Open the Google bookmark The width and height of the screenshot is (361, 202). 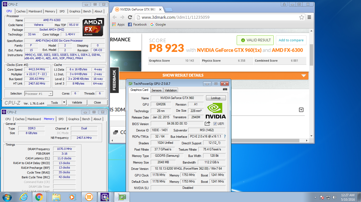(158, 24)
